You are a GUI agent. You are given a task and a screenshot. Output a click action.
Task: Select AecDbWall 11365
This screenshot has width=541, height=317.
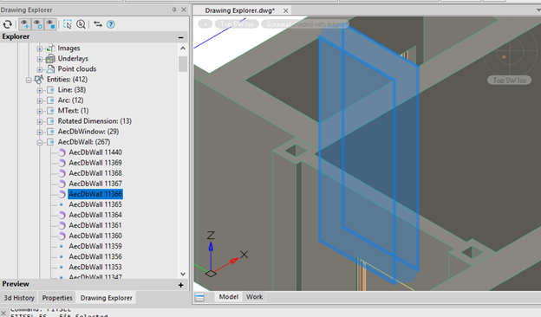coord(95,204)
